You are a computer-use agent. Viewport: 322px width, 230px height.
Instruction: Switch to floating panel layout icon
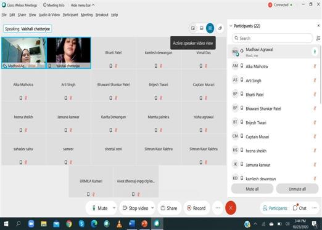[x=193, y=28]
